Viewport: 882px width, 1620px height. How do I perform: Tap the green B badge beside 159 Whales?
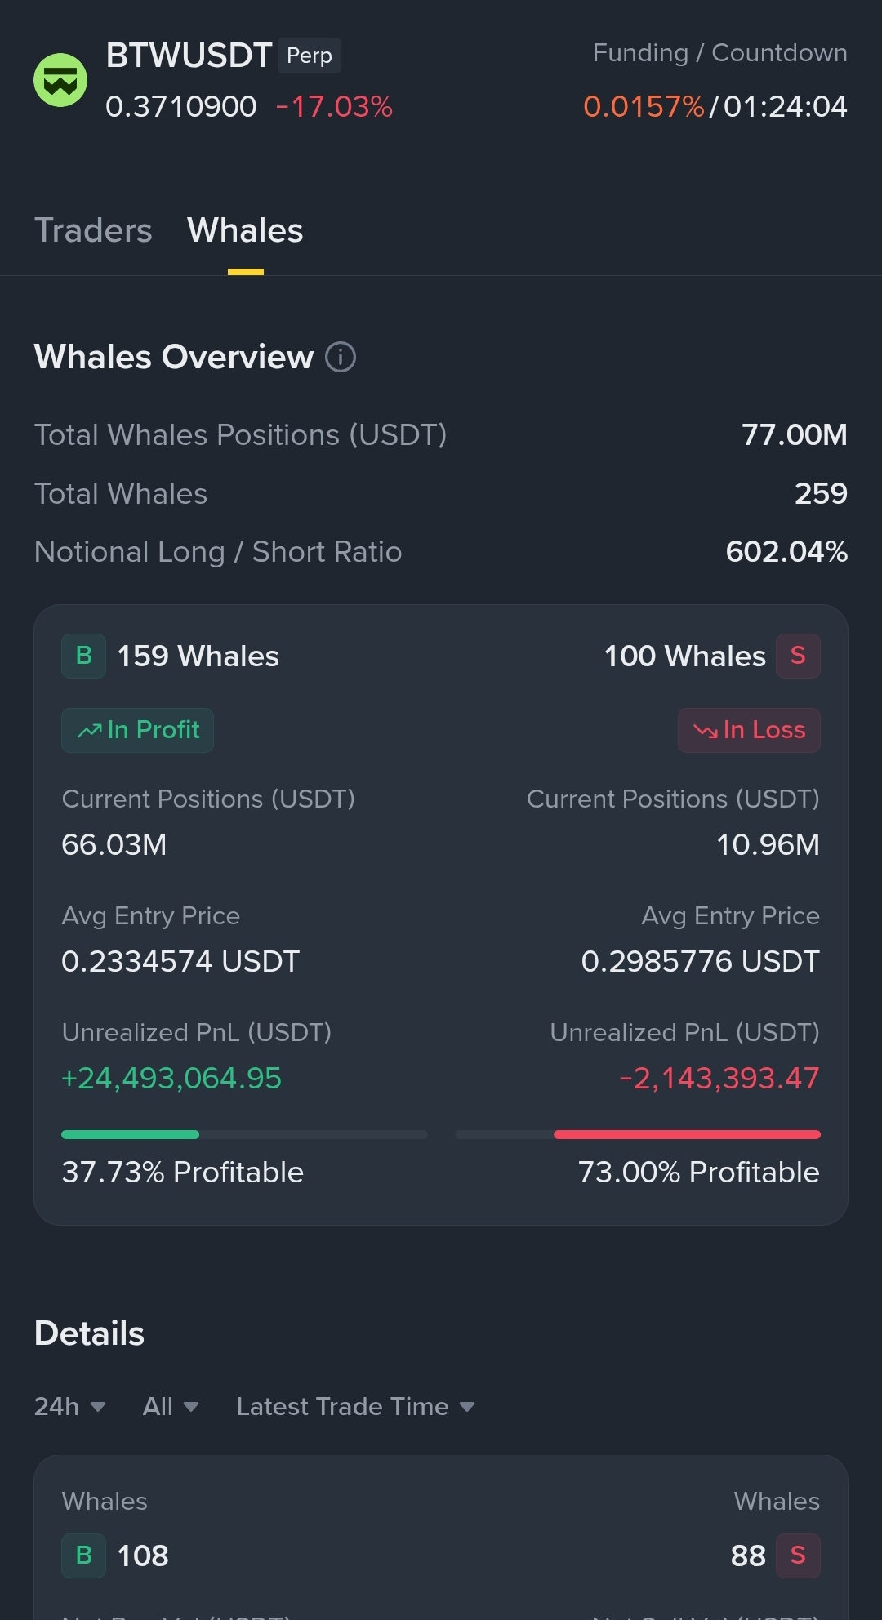(84, 656)
